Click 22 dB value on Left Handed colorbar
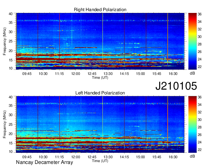The width and height of the screenshot is (205, 166). [x=200, y=150]
